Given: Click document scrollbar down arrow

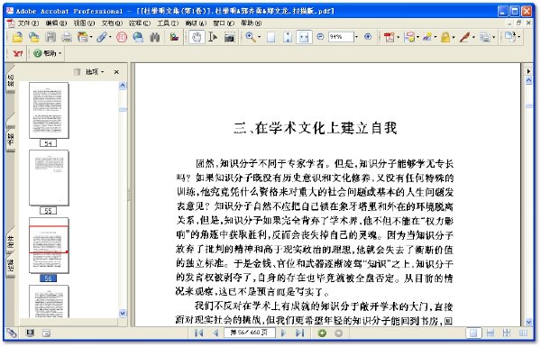Looking at the screenshot, I should coord(528,322).
